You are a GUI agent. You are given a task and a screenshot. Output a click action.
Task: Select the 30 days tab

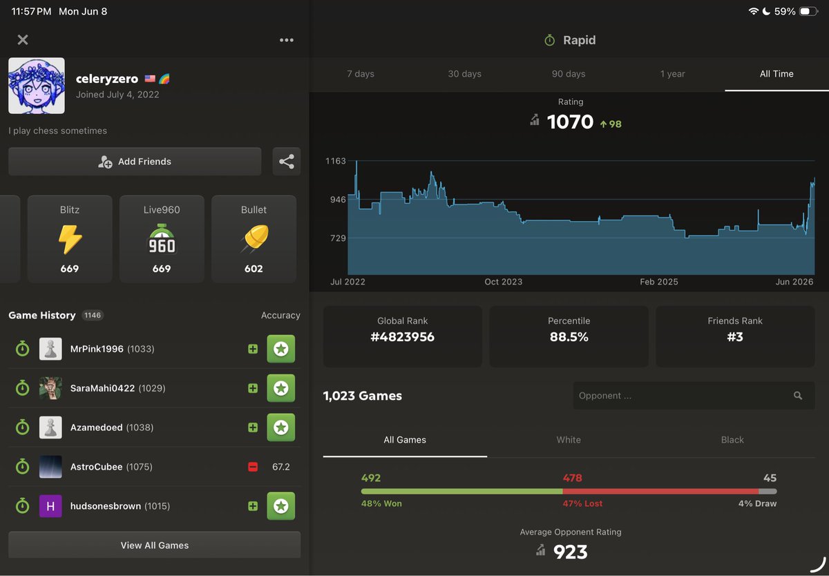[465, 74]
